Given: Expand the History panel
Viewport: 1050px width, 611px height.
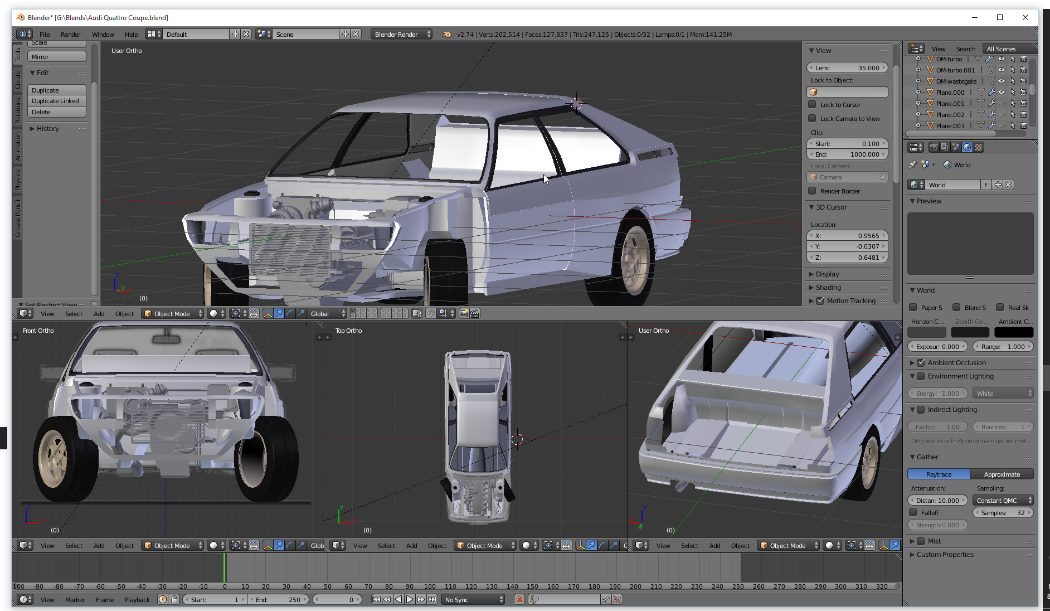Looking at the screenshot, I should coord(47,128).
